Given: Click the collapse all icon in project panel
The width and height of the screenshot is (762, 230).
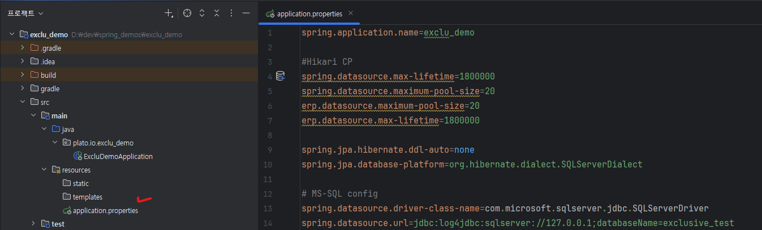Looking at the screenshot, I should pos(217,12).
